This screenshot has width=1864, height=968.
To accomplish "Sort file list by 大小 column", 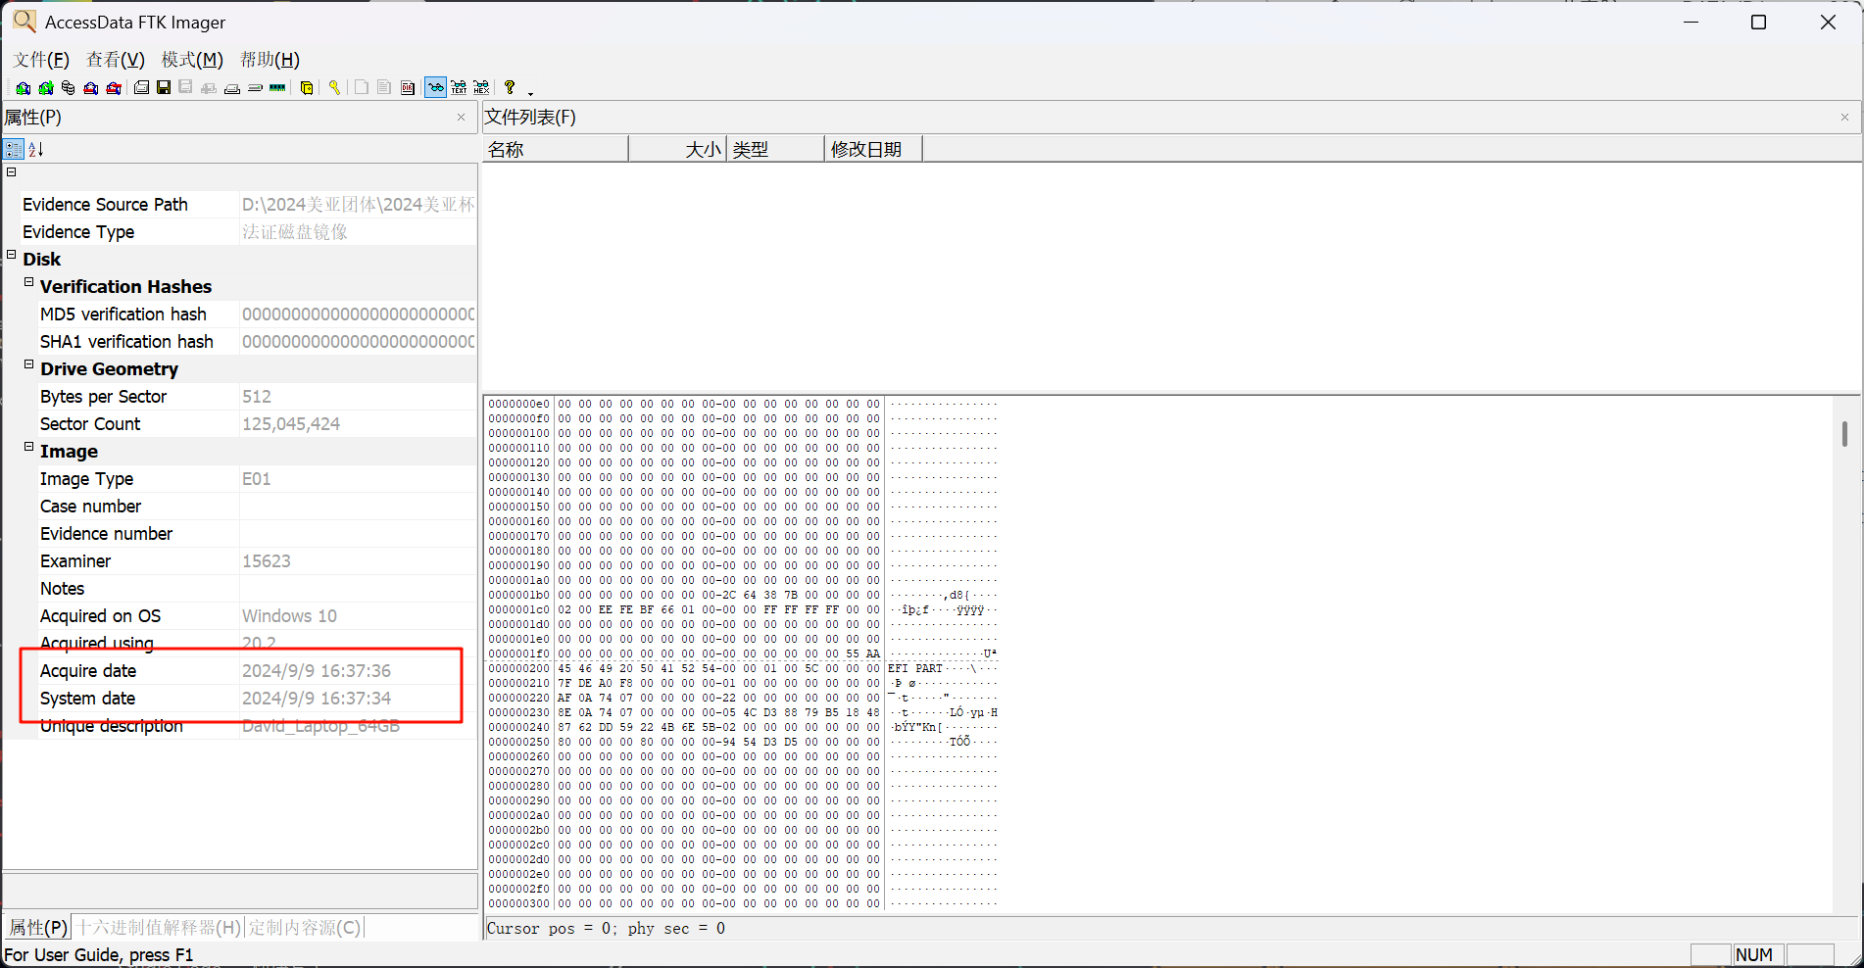I will pos(677,149).
